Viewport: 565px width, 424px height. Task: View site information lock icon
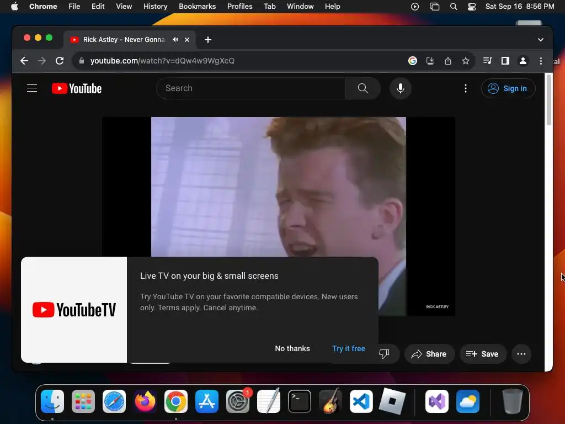tap(82, 61)
